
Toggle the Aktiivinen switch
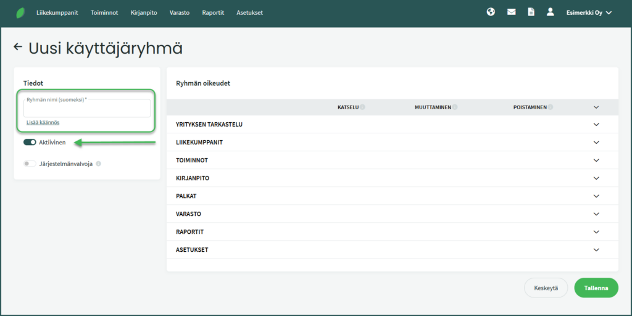[x=30, y=143]
